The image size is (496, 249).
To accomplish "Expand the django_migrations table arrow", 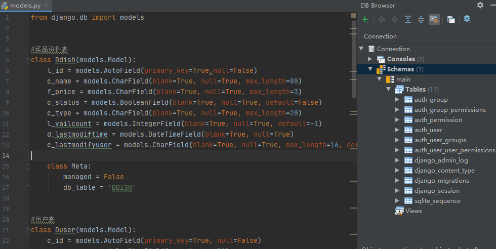I will click(x=397, y=180).
